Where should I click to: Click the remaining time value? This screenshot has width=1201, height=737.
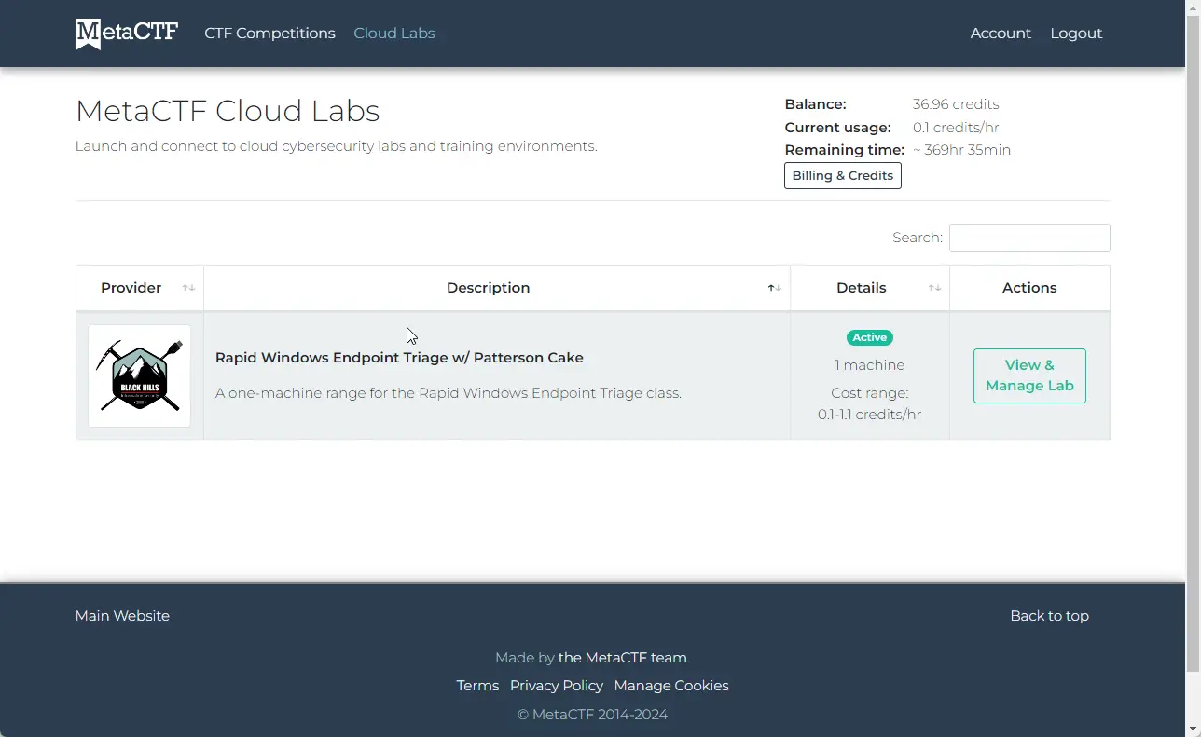pos(961,150)
